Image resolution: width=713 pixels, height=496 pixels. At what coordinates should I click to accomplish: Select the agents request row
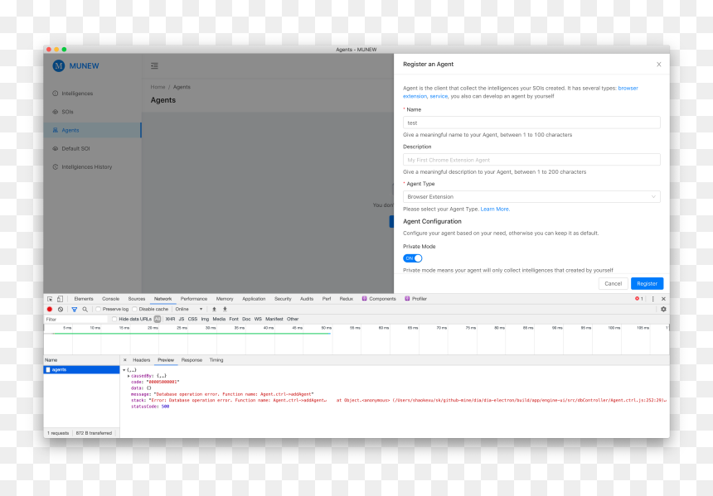click(82, 370)
